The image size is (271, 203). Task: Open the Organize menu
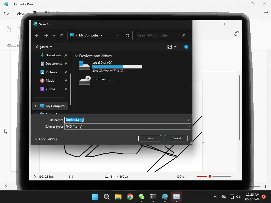tap(44, 47)
